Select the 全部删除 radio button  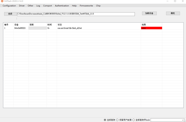105,120
